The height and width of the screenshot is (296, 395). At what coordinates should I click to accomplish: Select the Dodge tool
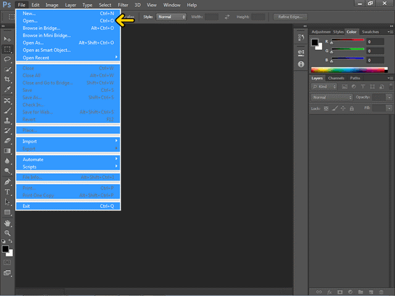[x=7, y=171]
